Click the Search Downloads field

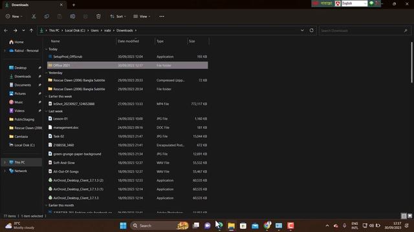[x=365, y=30]
